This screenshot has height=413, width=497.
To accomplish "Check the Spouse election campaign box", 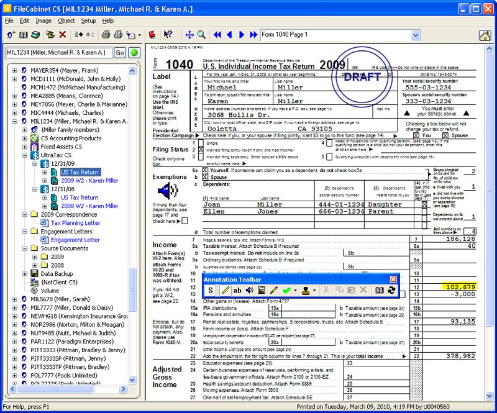I will 444,135.
